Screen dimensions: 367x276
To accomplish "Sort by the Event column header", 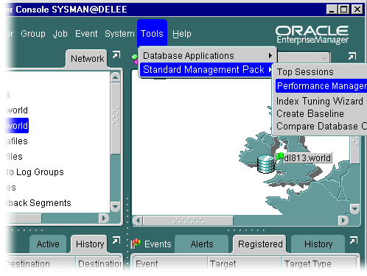I will pyautogui.click(x=170, y=264).
